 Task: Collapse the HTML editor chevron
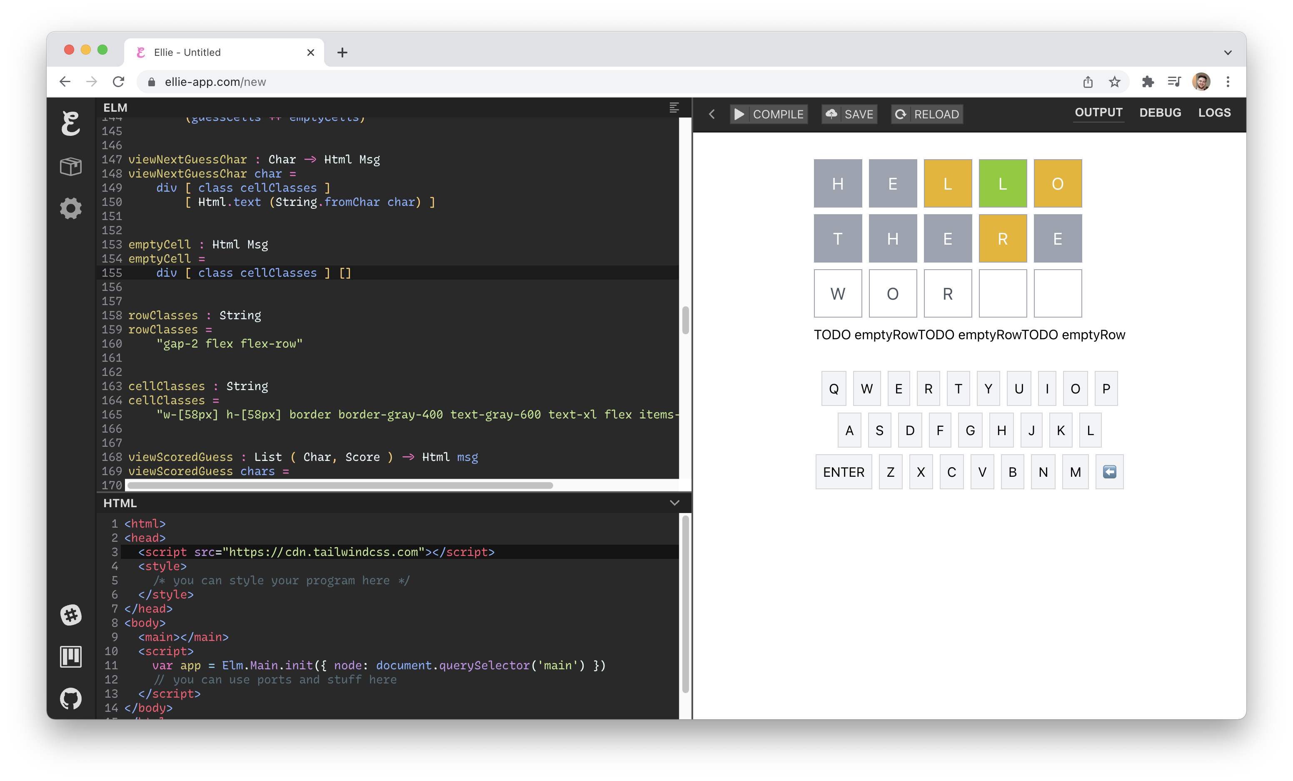[x=674, y=503]
